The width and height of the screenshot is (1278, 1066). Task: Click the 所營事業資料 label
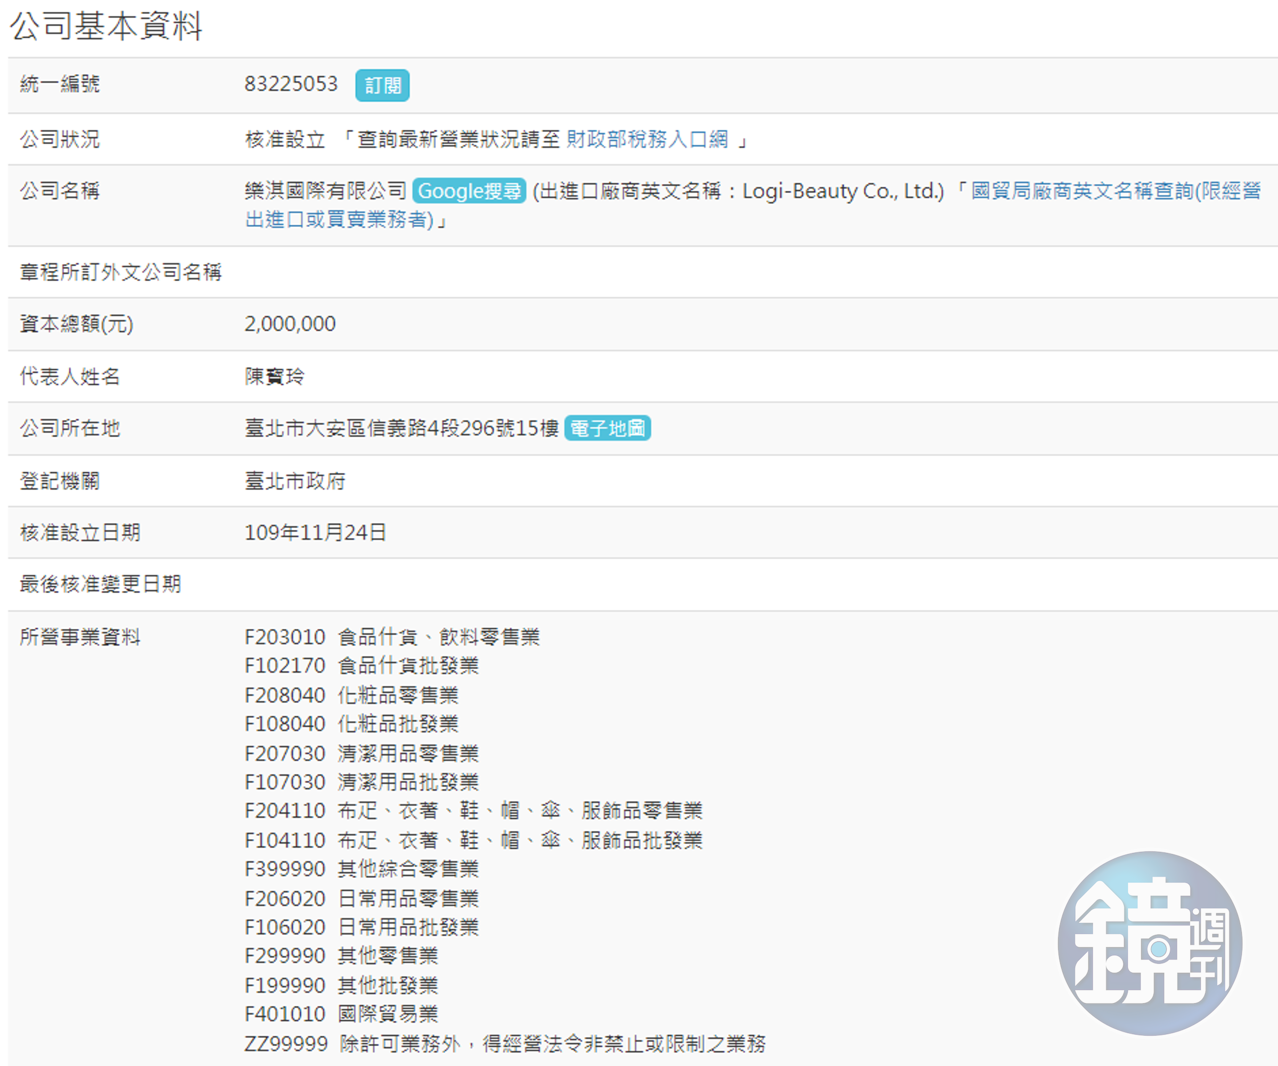click(80, 637)
